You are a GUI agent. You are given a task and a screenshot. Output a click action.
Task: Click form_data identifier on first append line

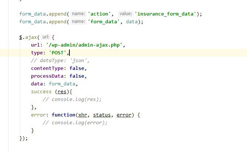32,14
